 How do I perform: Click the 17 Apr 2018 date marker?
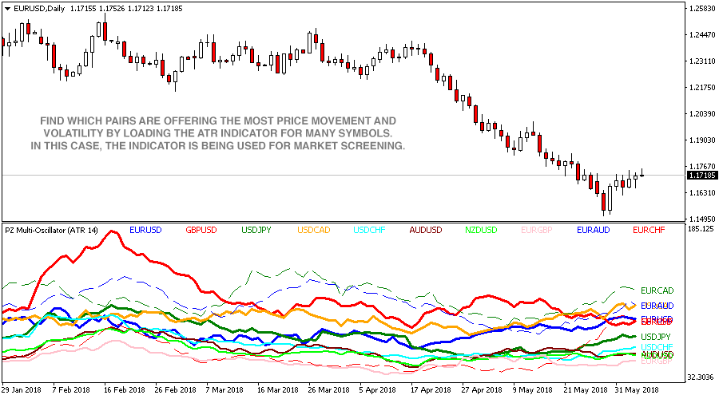(431, 390)
